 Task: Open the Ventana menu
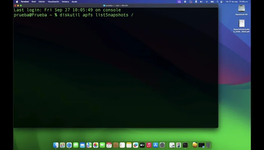65,2
